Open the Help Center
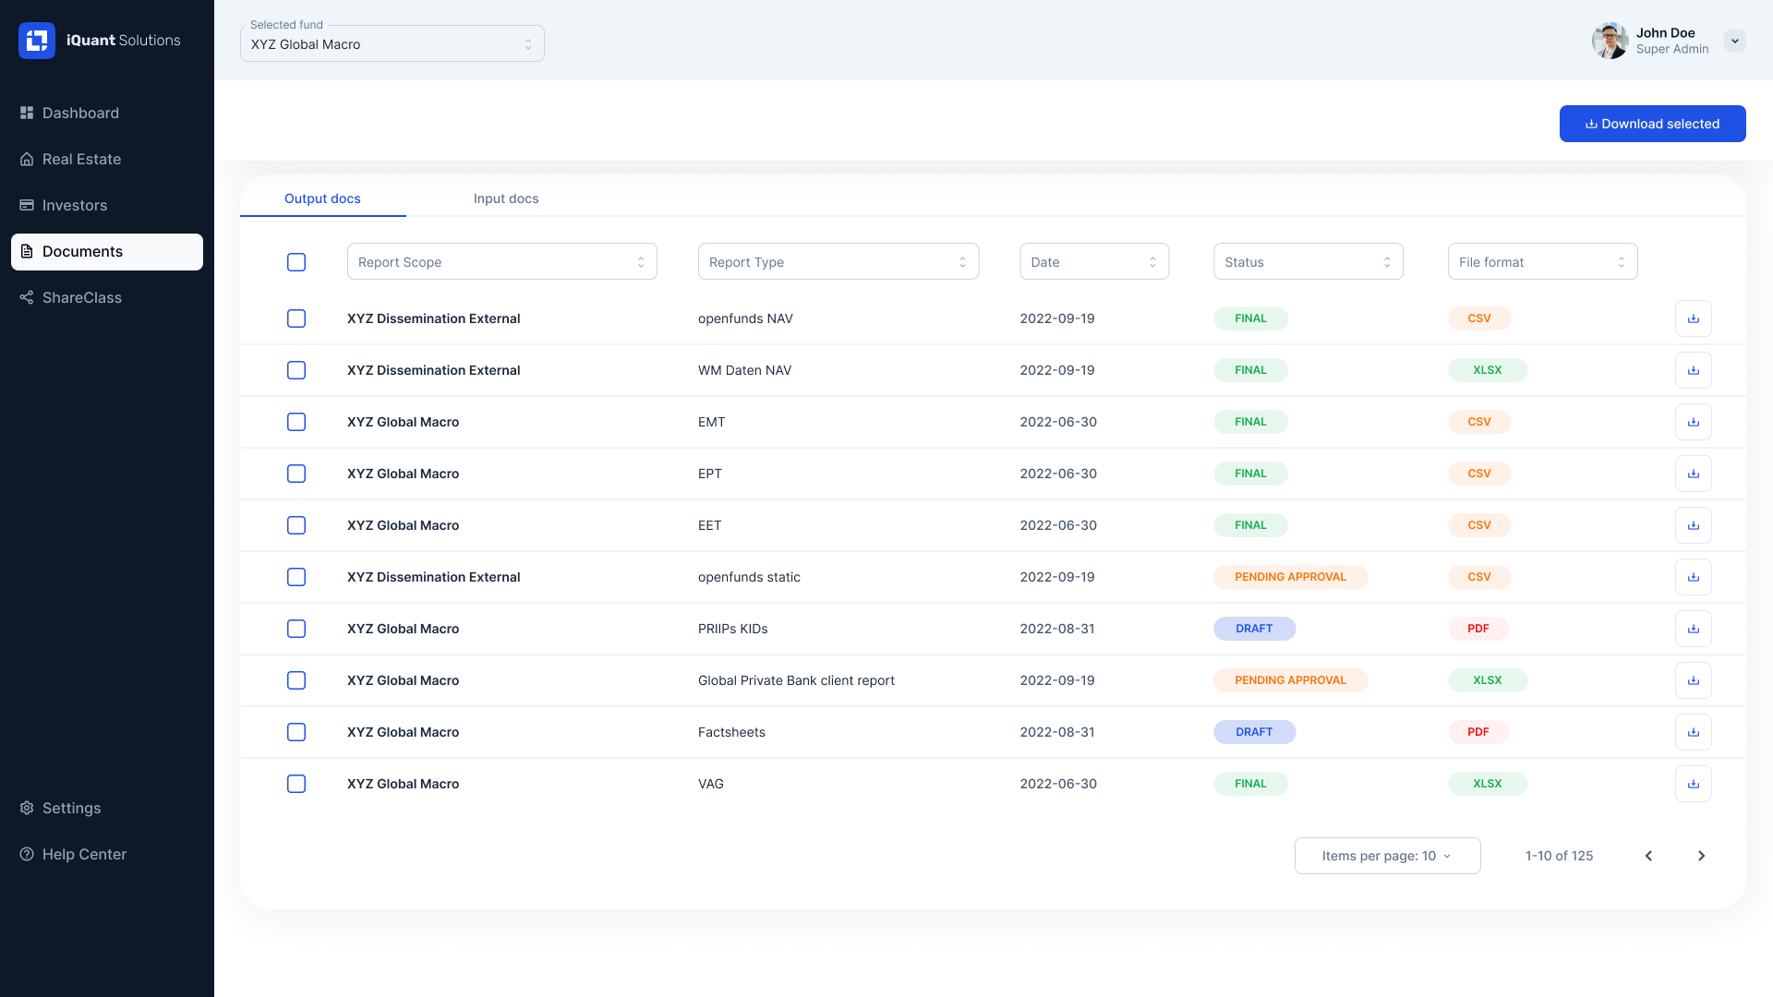 (107, 854)
